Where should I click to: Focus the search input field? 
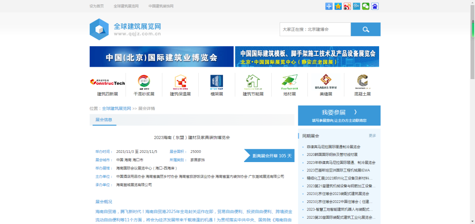click(315, 29)
